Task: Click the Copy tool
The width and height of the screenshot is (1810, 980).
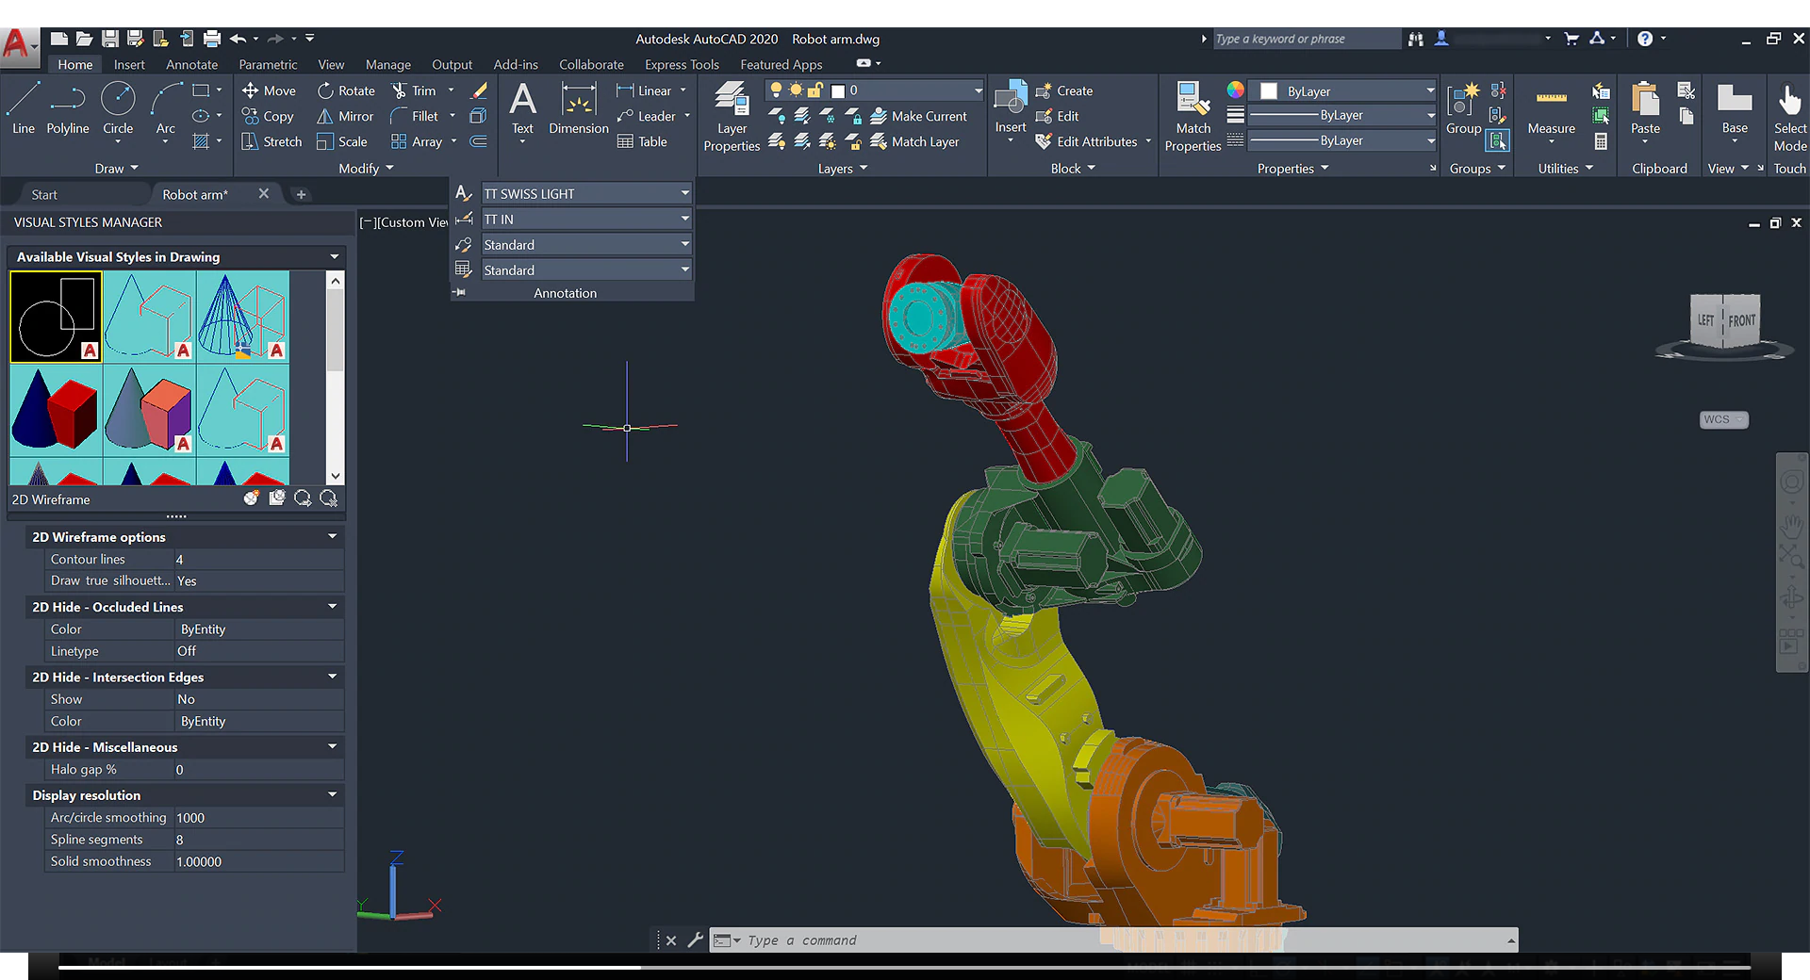Action: (x=268, y=116)
